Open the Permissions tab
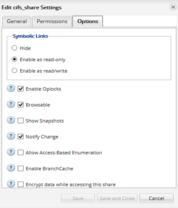Viewport: 178px width, 208px height. pos(52,21)
